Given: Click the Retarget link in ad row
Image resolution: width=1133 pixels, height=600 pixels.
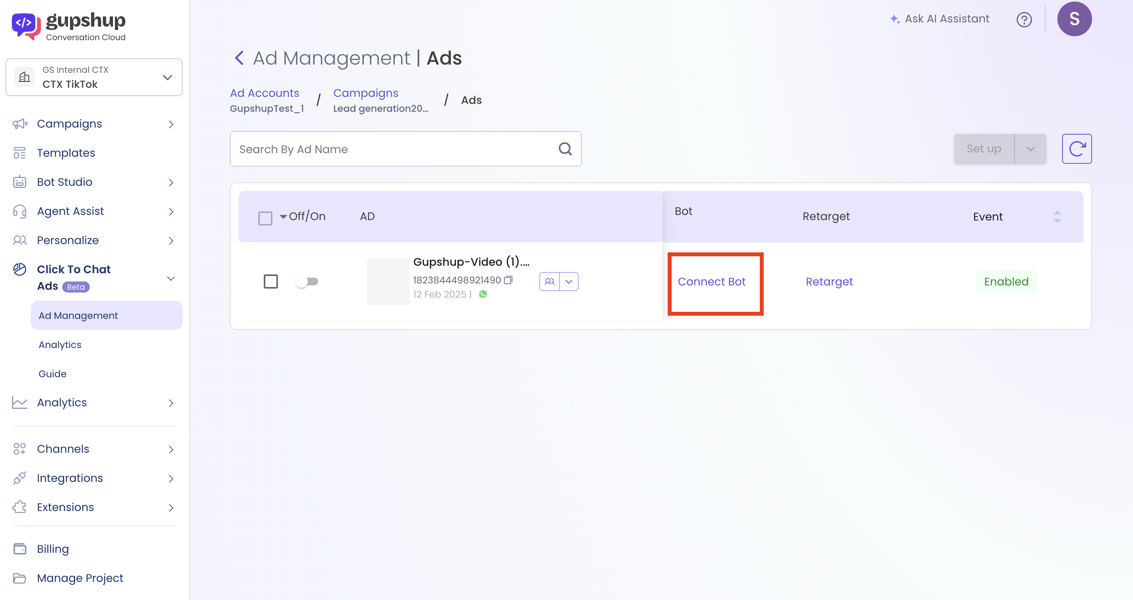Looking at the screenshot, I should click(829, 281).
